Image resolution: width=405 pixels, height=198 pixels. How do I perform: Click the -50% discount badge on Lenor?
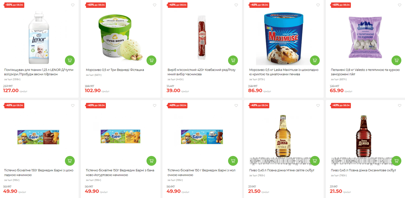pyautogui.click(x=14, y=5)
